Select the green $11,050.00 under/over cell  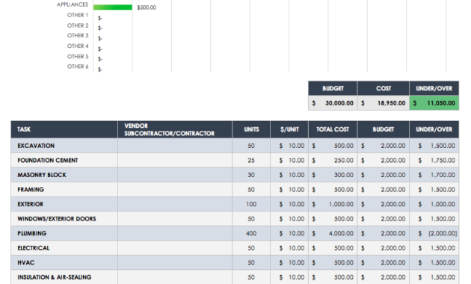[434, 103]
